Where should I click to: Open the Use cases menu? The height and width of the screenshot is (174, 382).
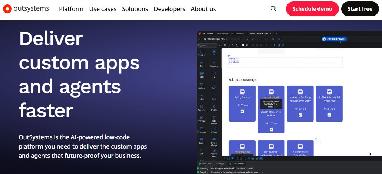103,9
